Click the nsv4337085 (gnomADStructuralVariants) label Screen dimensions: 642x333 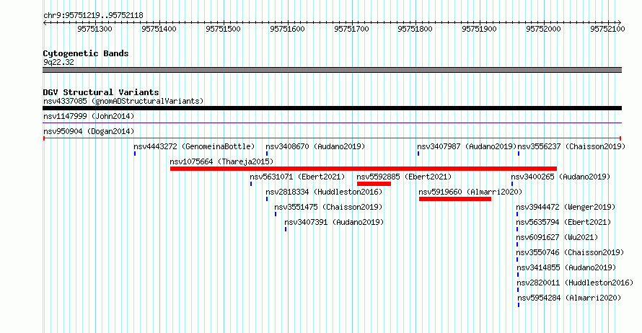coord(123,101)
